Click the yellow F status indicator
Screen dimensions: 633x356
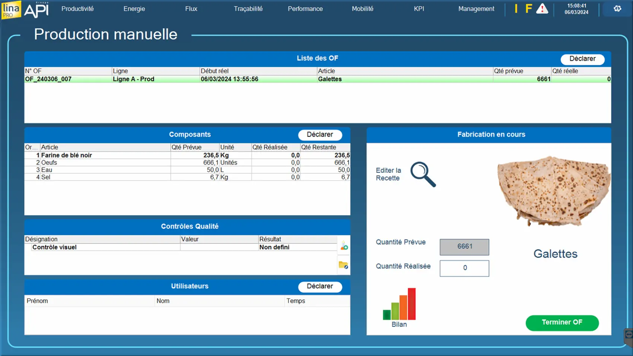[528, 9]
